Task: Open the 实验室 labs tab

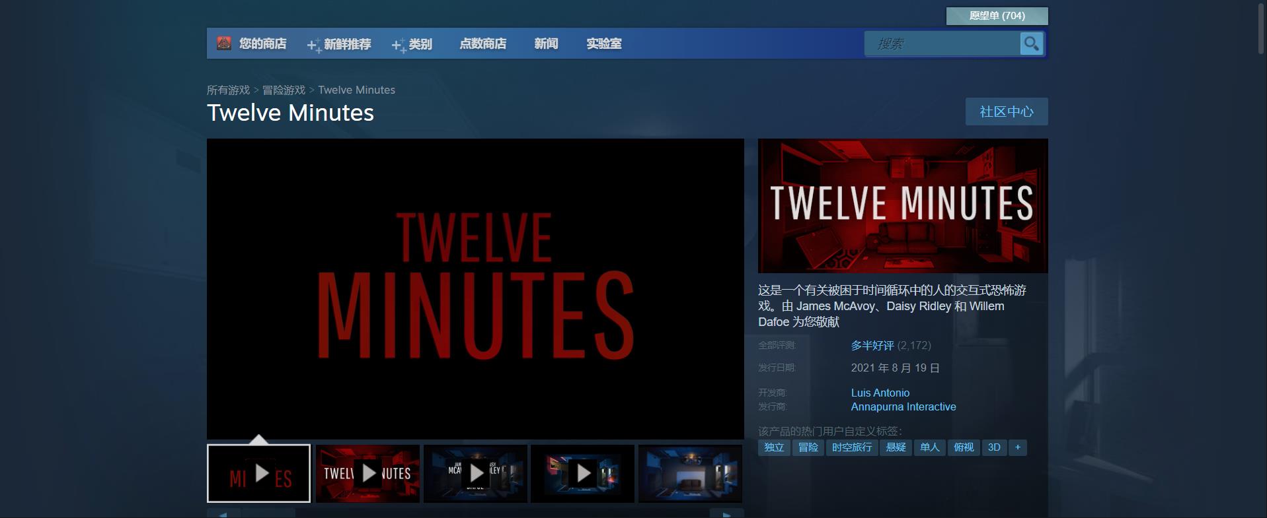Action: 603,44
